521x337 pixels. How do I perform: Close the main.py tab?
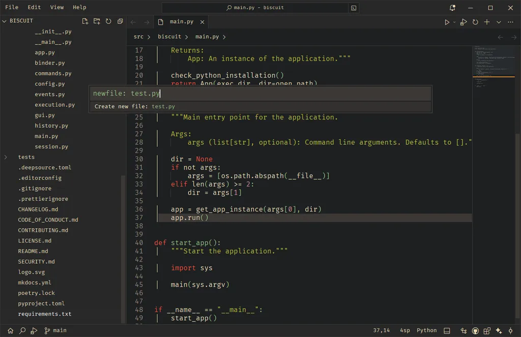tap(202, 22)
